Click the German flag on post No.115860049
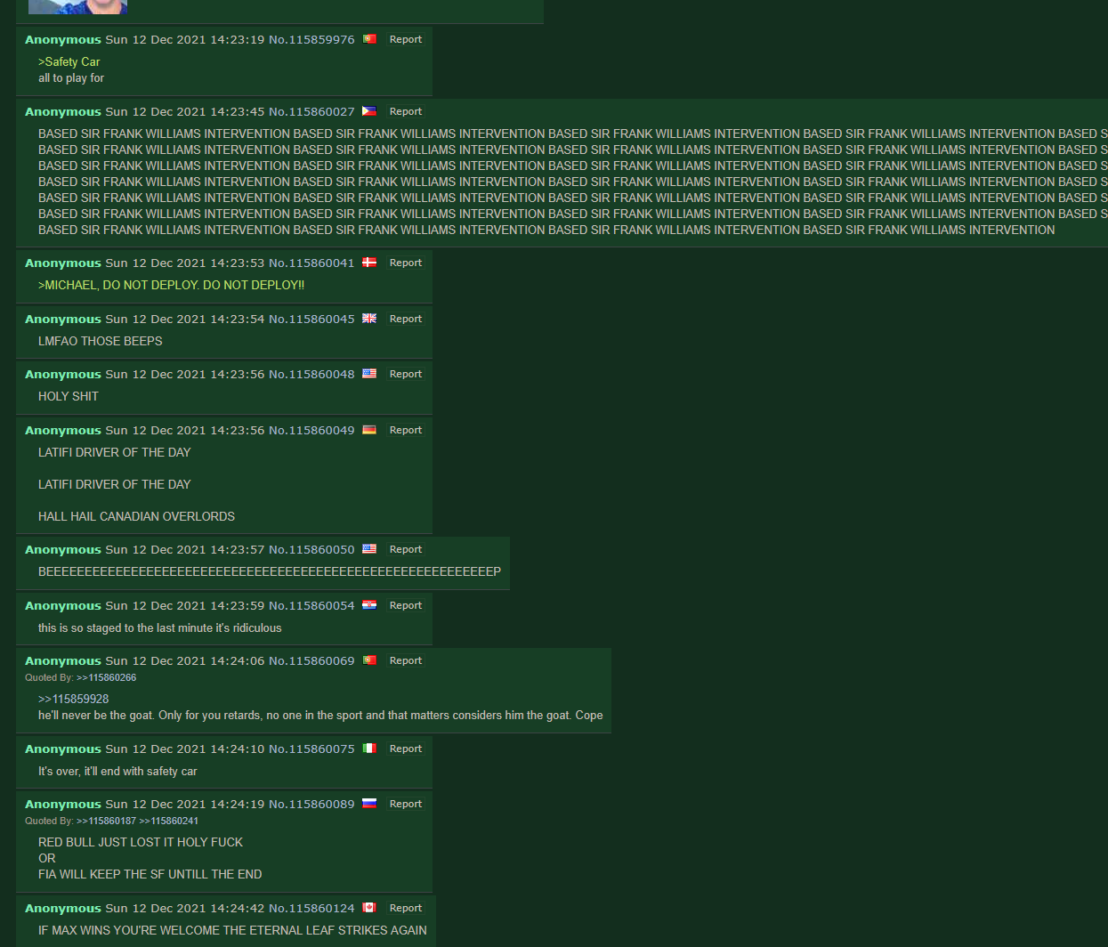1108x947 pixels. click(x=369, y=430)
